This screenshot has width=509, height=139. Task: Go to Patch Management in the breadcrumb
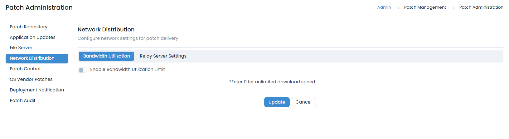click(425, 7)
